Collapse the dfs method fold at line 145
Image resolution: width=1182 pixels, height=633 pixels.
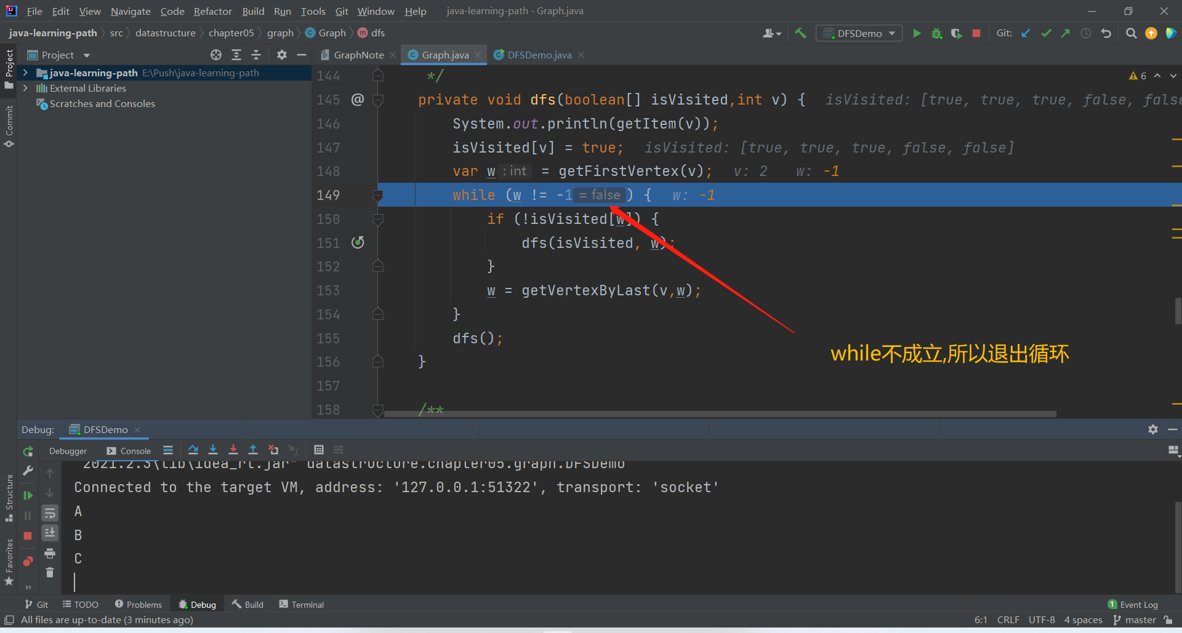tap(378, 100)
